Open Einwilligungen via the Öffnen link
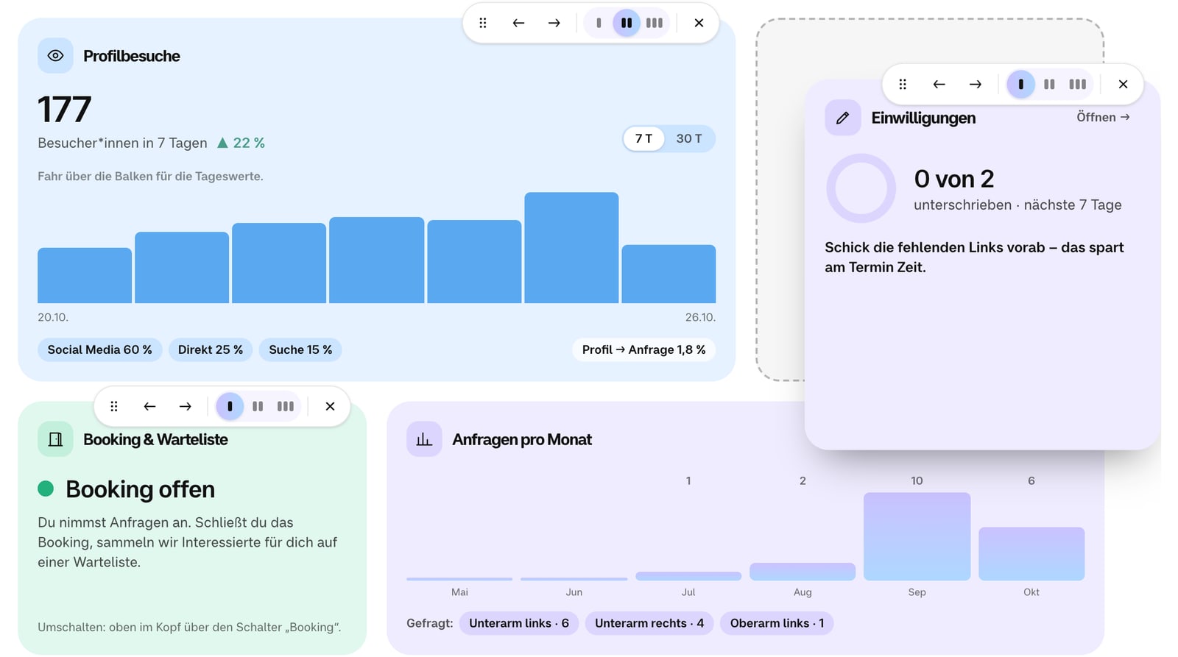 coord(1103,117)
